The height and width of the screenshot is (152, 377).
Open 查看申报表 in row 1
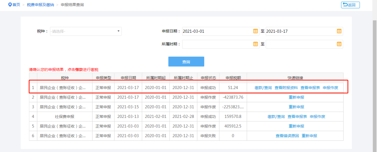tap(310, 88)
